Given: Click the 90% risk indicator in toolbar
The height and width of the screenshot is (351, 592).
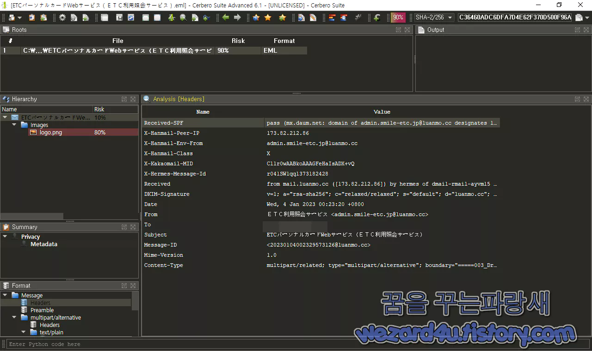Looking at the screenshot, I should pos(398,18).
